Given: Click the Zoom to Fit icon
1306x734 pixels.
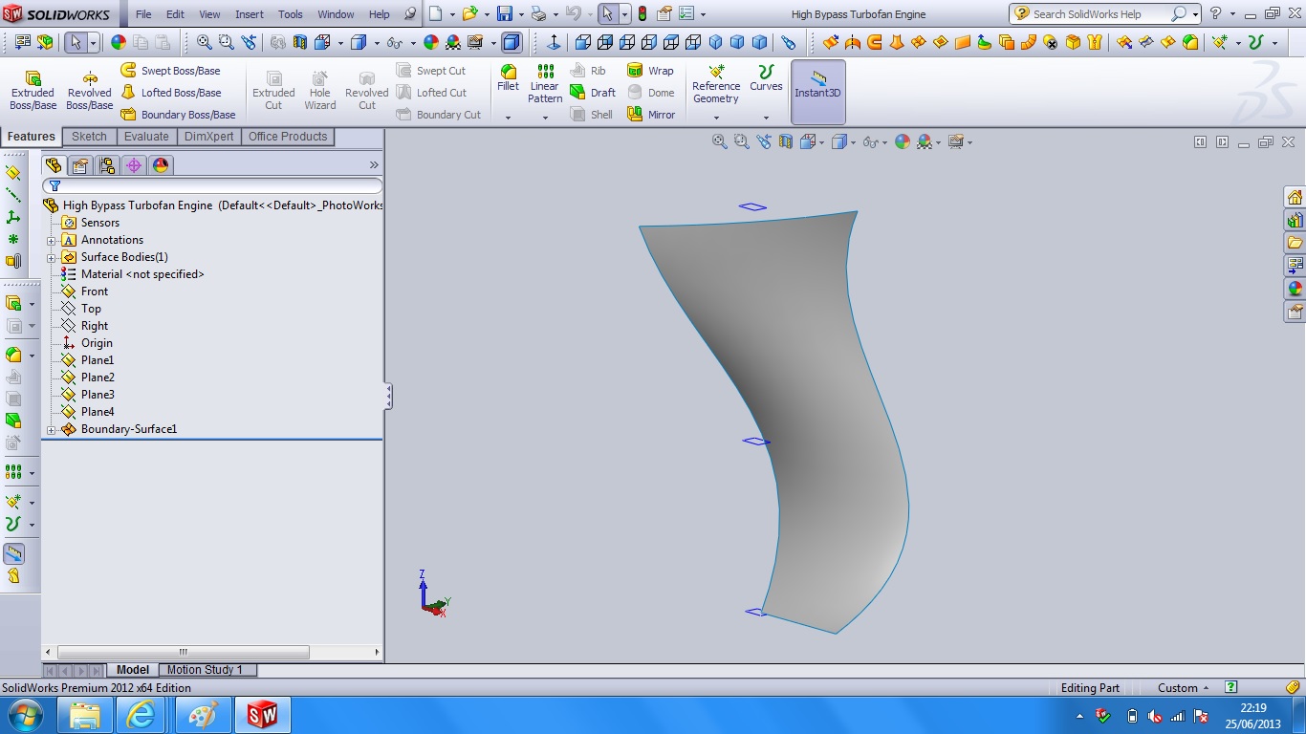Looking at the screenshot, I should [x=719, y=140].
